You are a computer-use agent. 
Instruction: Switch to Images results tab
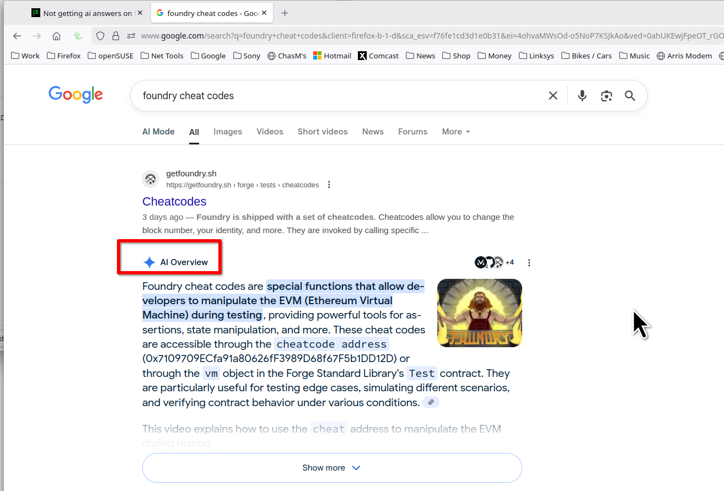click(x=228, y=132)
